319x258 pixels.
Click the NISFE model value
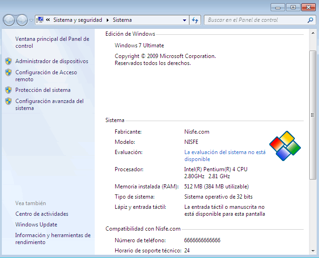(x=191, y=142)
